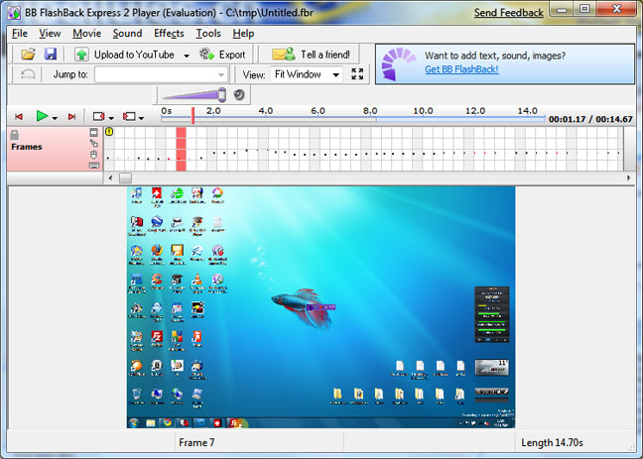The height and width of the screenshot is (459, 643).
Task: Click the first frame selection icon
Action: pyautogui.click(x=98, y=117)
